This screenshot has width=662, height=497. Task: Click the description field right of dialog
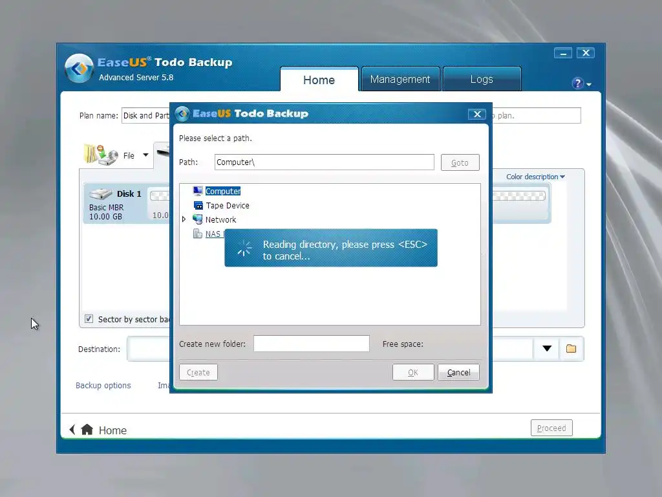pos(536,115)
